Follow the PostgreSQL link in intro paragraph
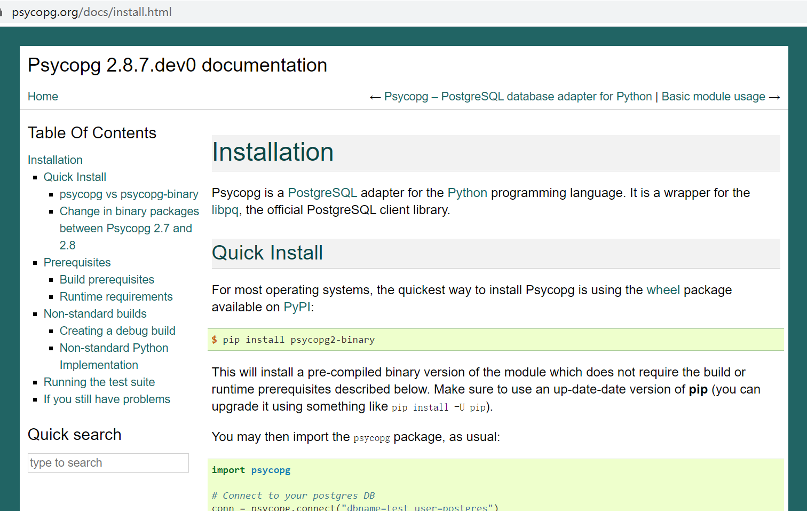 point(322,193)
